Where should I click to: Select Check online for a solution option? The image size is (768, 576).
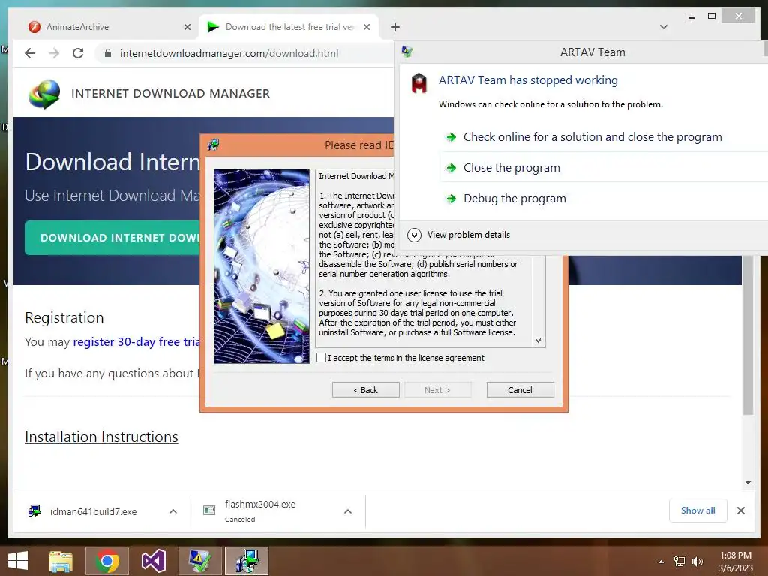[592, 137]
